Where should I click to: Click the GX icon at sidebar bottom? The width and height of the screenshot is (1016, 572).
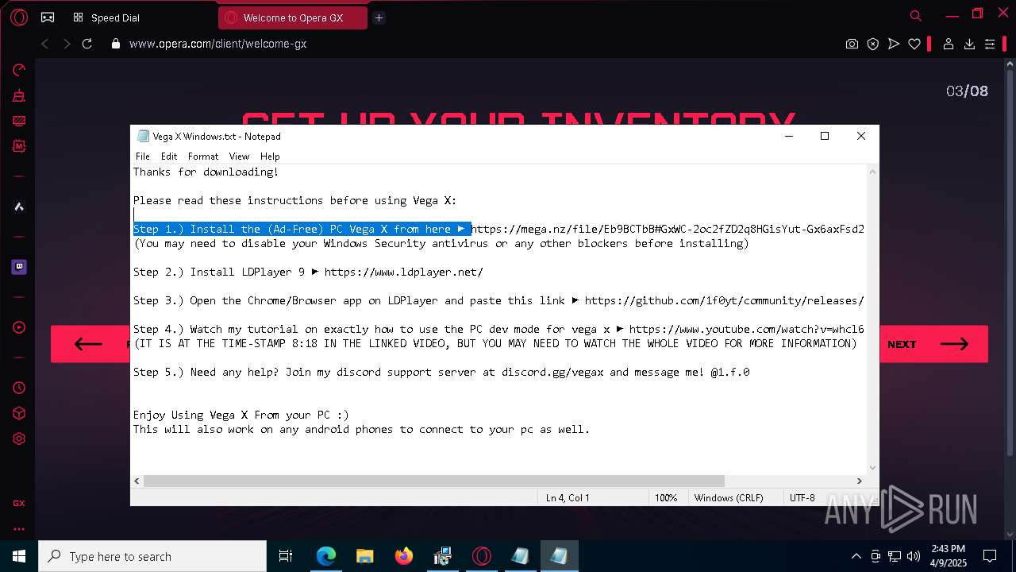tap(19, 503)
